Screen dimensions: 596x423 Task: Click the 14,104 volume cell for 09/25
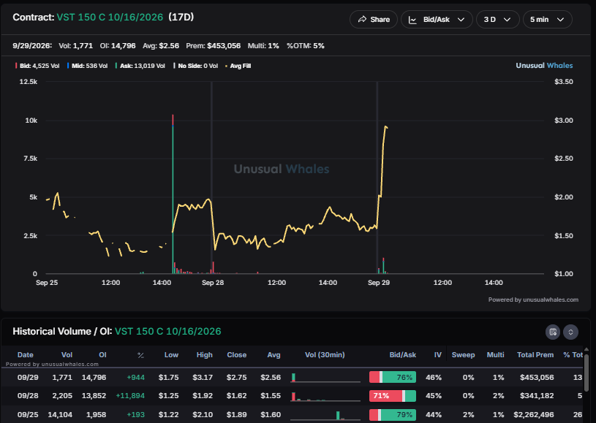60,415
